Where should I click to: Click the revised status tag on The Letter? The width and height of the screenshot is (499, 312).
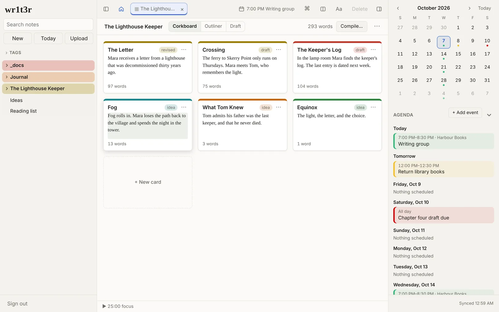click(x=168, y=50)
